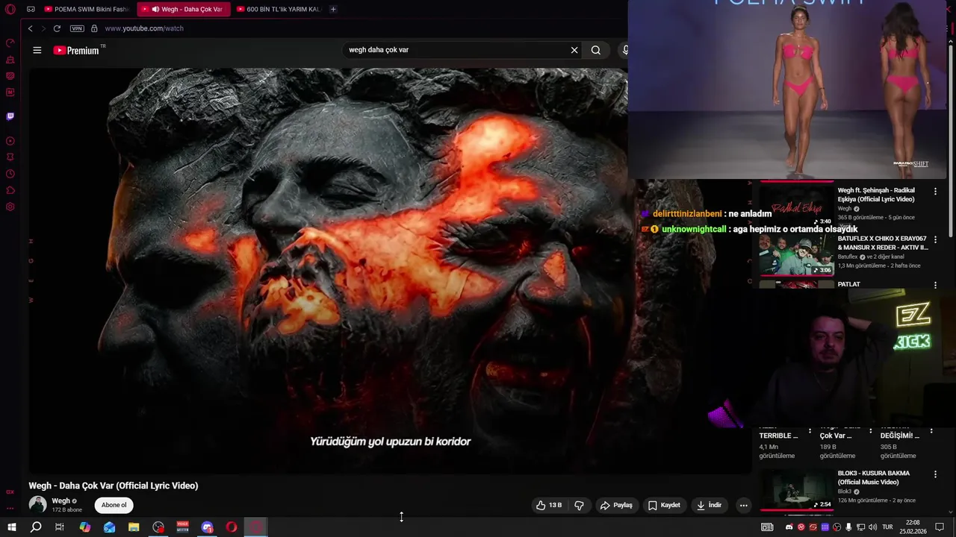This screenshot has width=956, height=537.
Task: Open GX Control speedometer in sidebar
Action: (10, 43)
